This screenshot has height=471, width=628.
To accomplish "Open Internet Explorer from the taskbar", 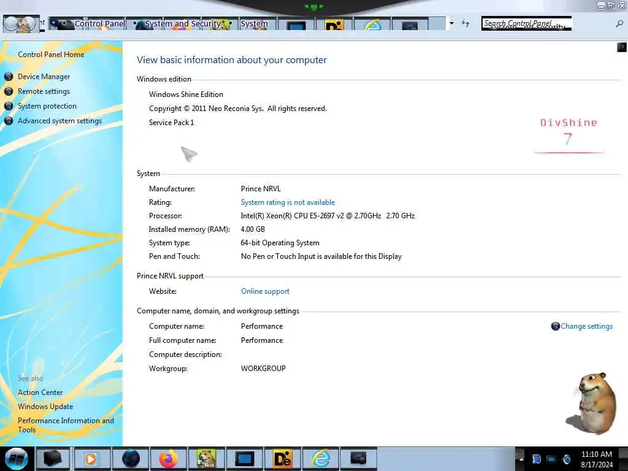I will [321, 459].
